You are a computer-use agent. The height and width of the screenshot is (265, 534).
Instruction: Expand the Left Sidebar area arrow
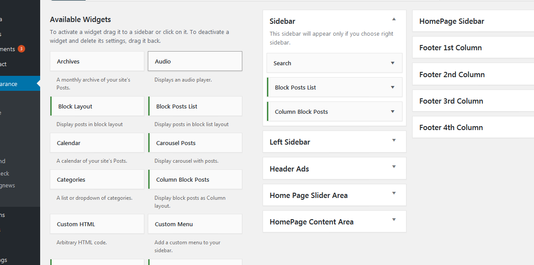click(394, 141)
